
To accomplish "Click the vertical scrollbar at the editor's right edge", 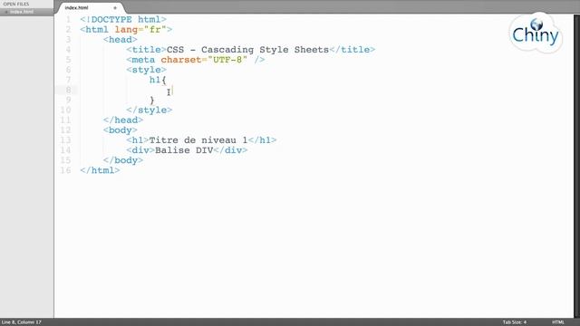I will click(576, 167).
